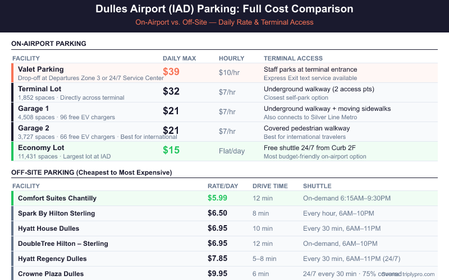
Task: Select the Garage 2 facility title
Action: point(33,128)
